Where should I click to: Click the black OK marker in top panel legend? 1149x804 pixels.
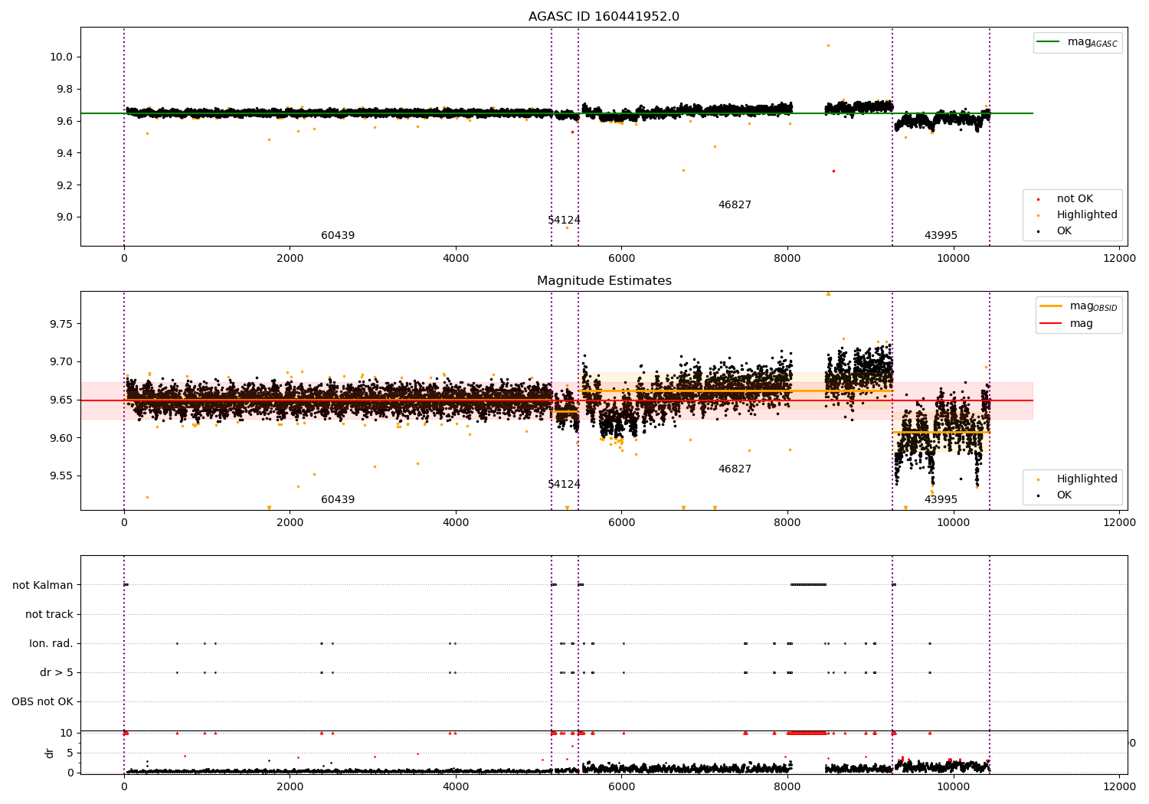[1038, 231]
